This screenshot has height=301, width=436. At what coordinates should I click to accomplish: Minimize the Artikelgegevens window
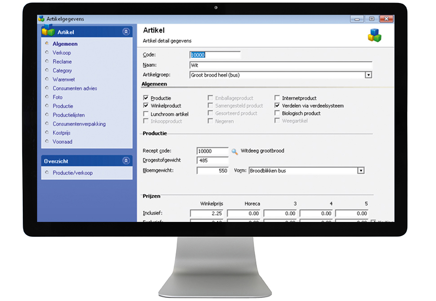tap(357, 19)
